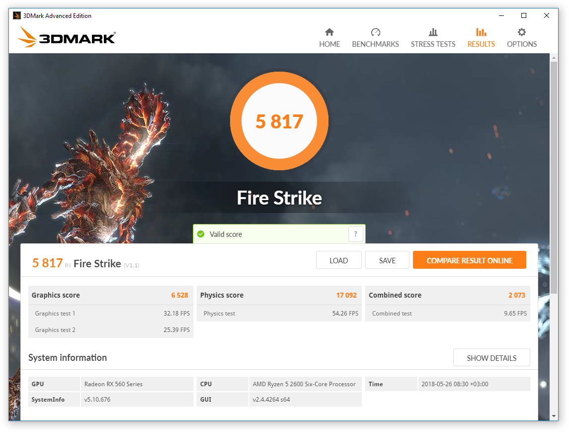
Task: Click the vertical scrollbar thumb
Action: tap(554, 177)
